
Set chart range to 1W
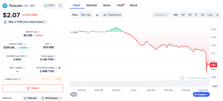[x=183, y=15]
